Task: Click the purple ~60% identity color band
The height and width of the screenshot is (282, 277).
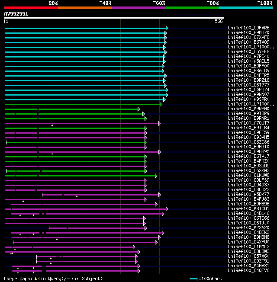Action: click(x=138, y=8)
